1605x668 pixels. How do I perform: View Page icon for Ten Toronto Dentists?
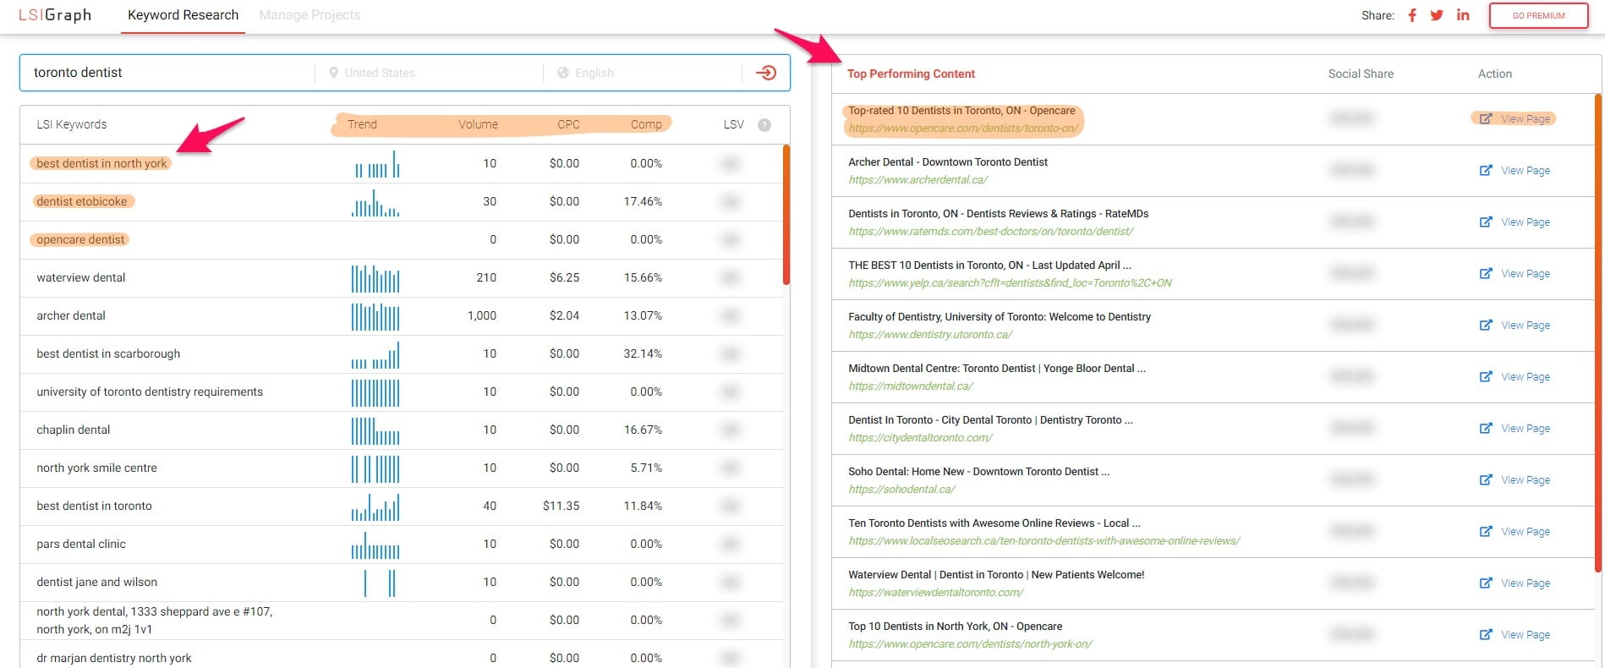[x=1486, y=532]
